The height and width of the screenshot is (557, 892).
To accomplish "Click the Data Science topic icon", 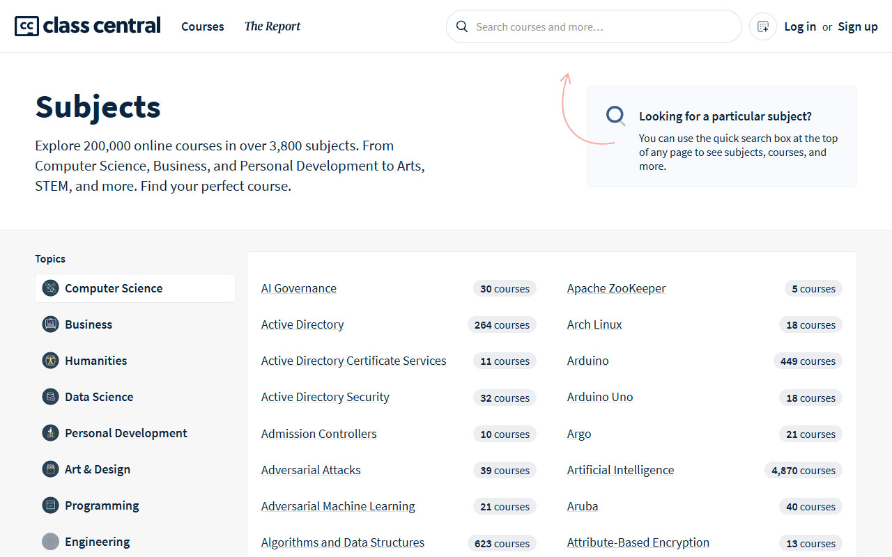I will 50,397.
